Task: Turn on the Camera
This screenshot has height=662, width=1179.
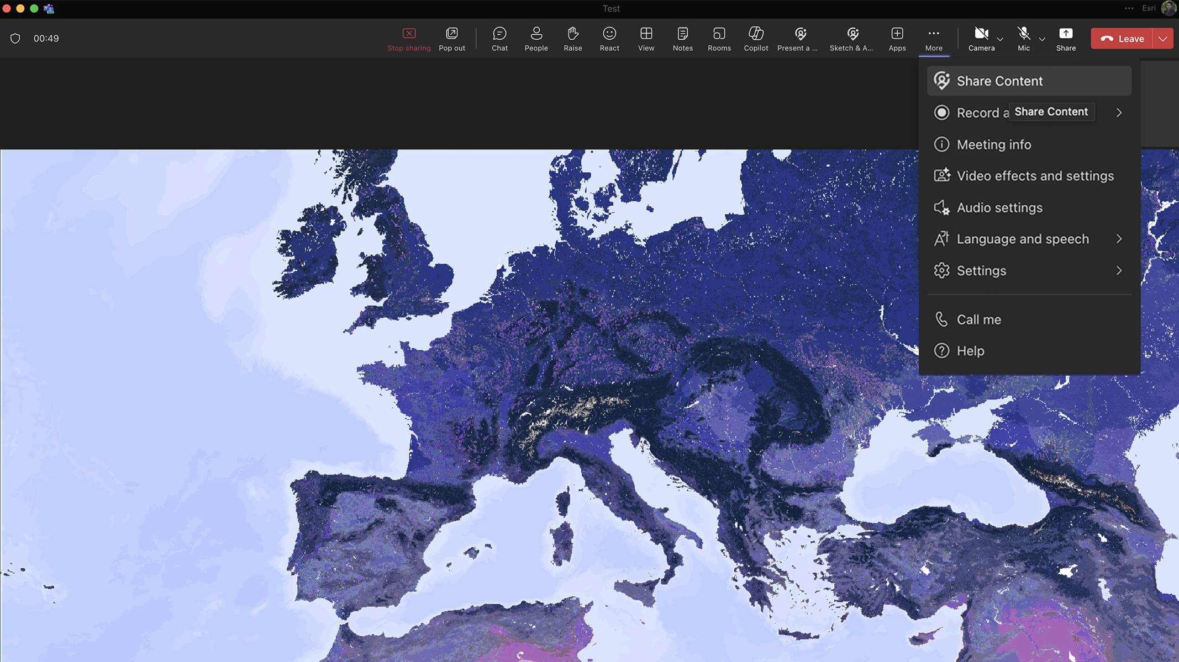Action: tap(980, 38)
